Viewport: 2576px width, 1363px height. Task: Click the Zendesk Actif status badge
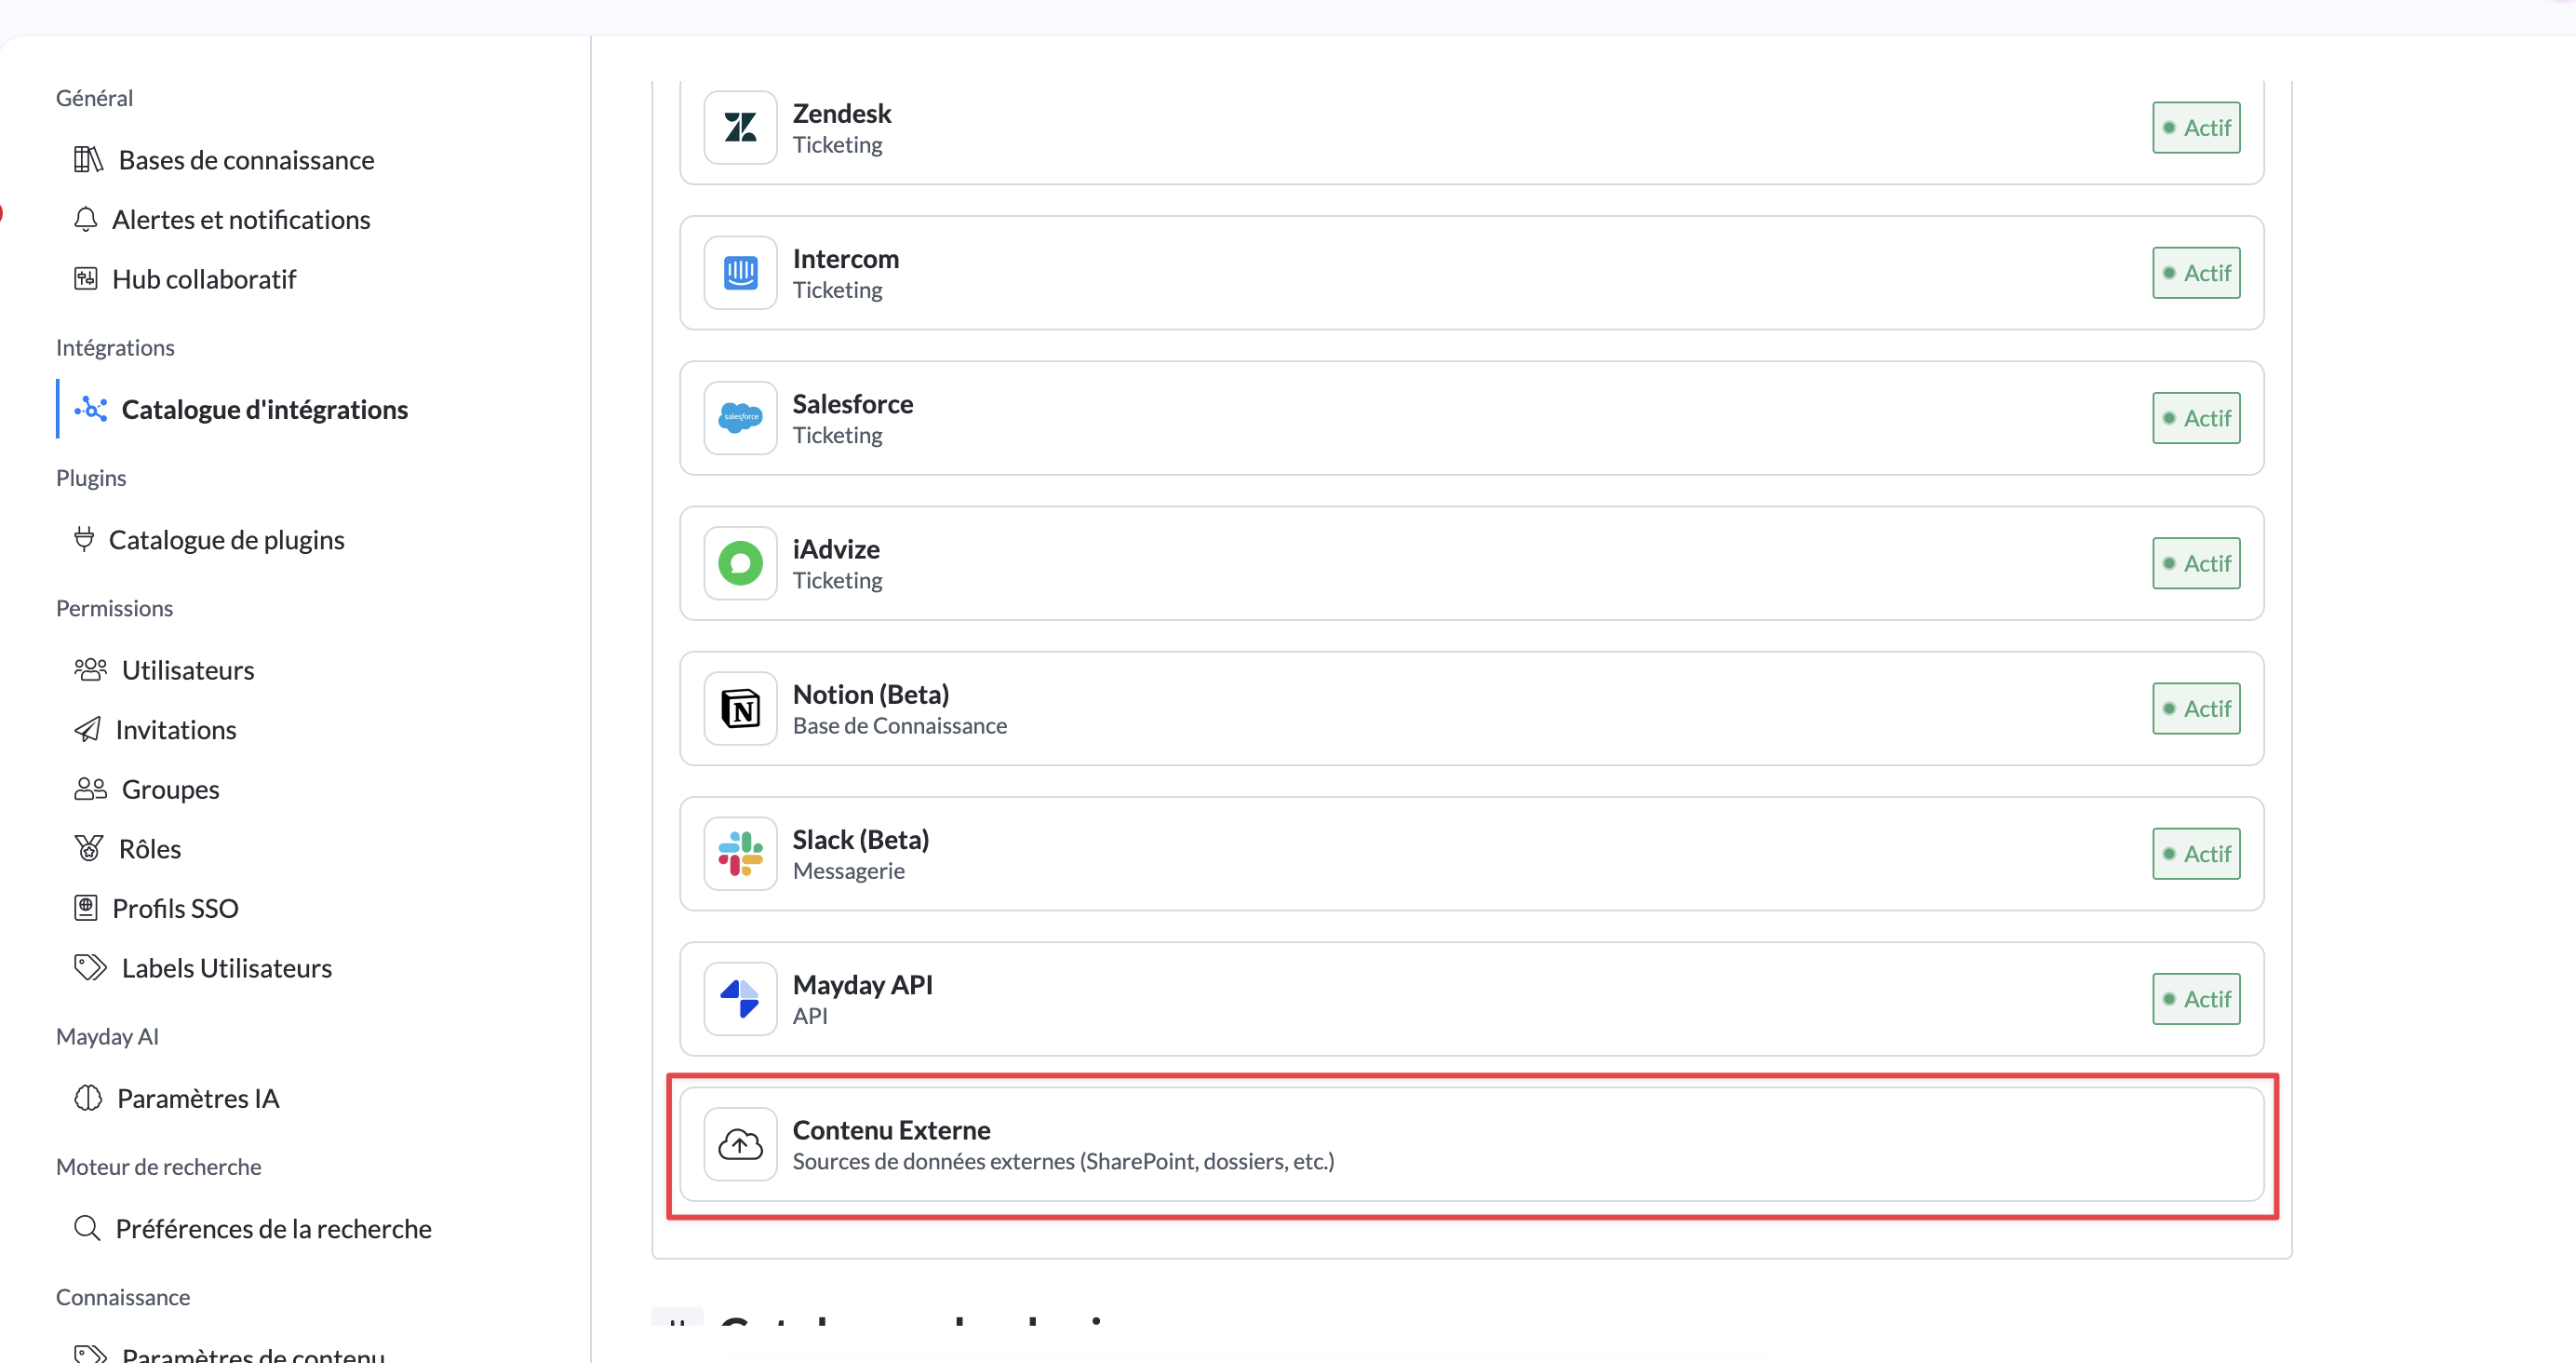click(x=2195, y=128)
